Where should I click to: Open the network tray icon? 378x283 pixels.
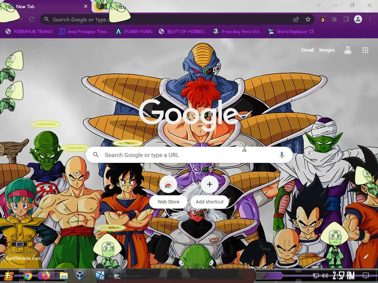coord(316,276)
